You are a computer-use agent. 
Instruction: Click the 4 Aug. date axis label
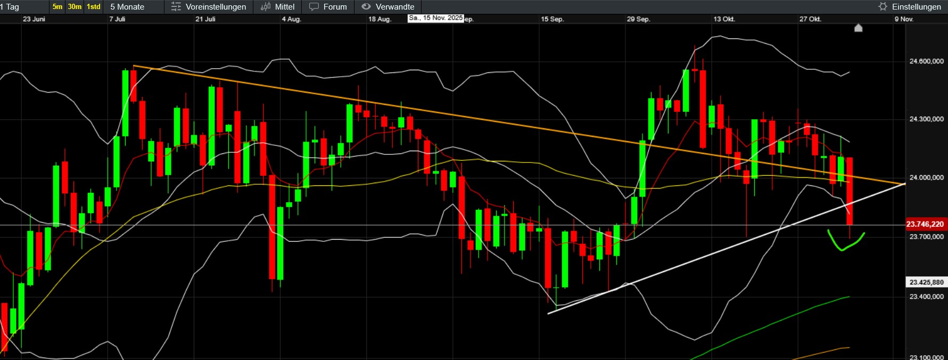coord(292,19)
